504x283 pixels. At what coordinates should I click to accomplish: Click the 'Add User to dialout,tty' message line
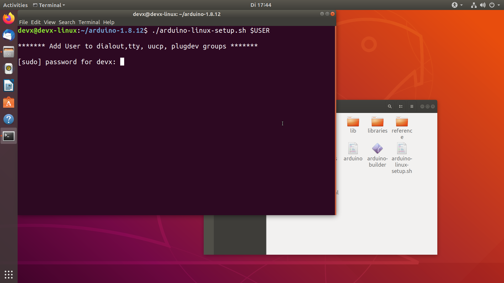click(138, 46)
